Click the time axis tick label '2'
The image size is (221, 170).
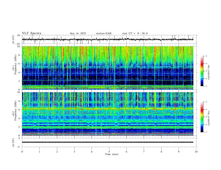tap(57, 152)
